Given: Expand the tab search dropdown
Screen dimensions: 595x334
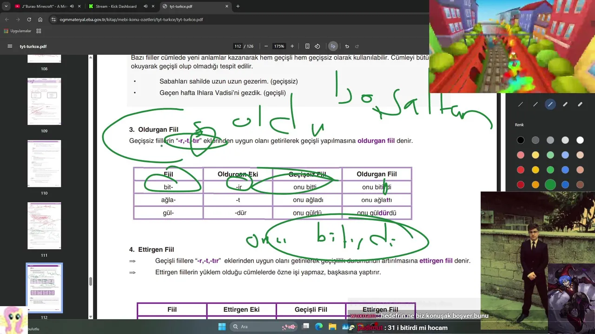Looking at the screenshot, I should tap(6, 6).
